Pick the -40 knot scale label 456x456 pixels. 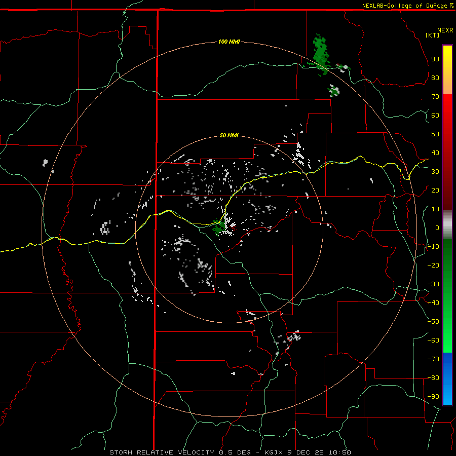[433, 303]
